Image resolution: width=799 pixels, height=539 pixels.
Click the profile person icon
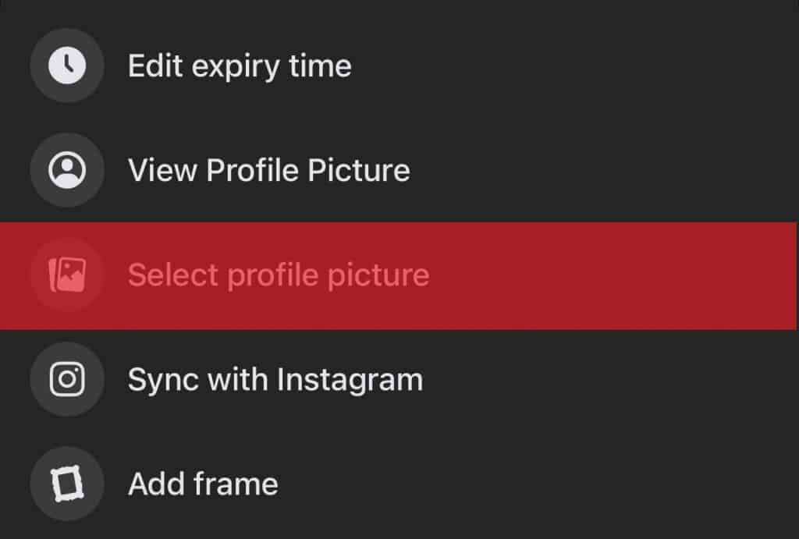click(x=67, y=170)
